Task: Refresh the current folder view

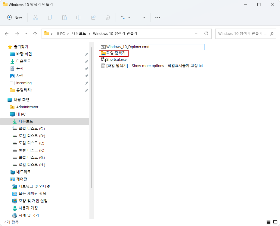Action: coord(206,34)
